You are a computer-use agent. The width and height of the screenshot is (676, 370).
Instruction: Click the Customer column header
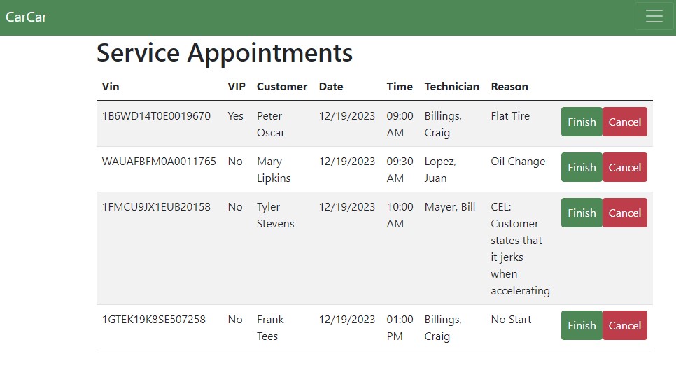click(282, 87)
